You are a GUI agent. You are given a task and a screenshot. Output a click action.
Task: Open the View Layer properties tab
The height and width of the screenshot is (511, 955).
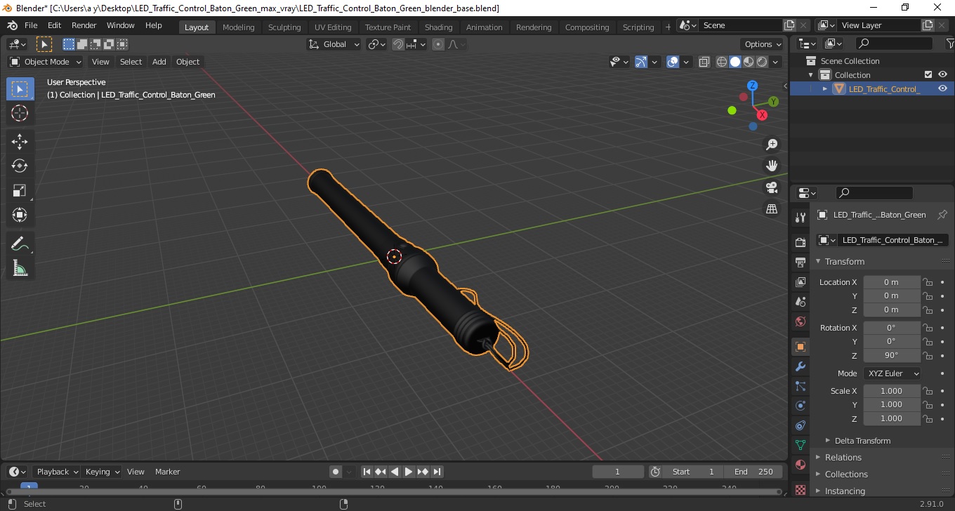pos(801,281)
